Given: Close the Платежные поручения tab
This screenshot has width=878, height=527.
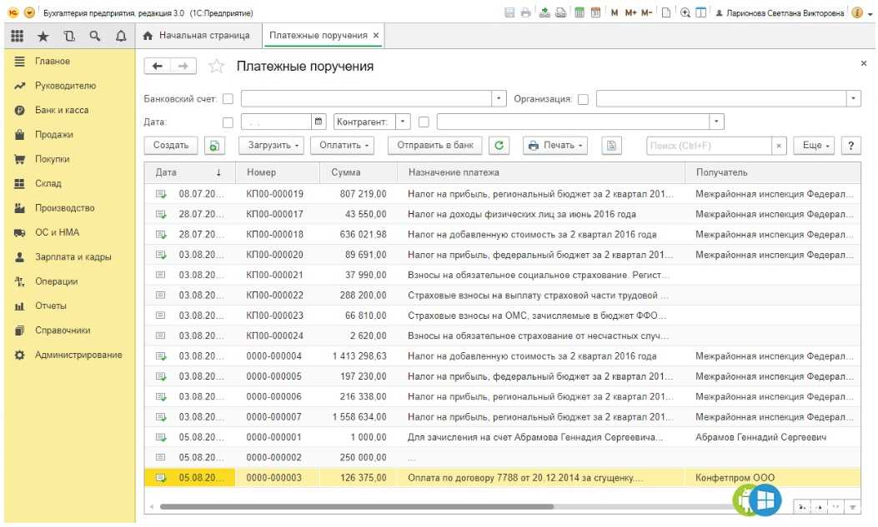Looking at the screenshot, I should coord(376,35).
